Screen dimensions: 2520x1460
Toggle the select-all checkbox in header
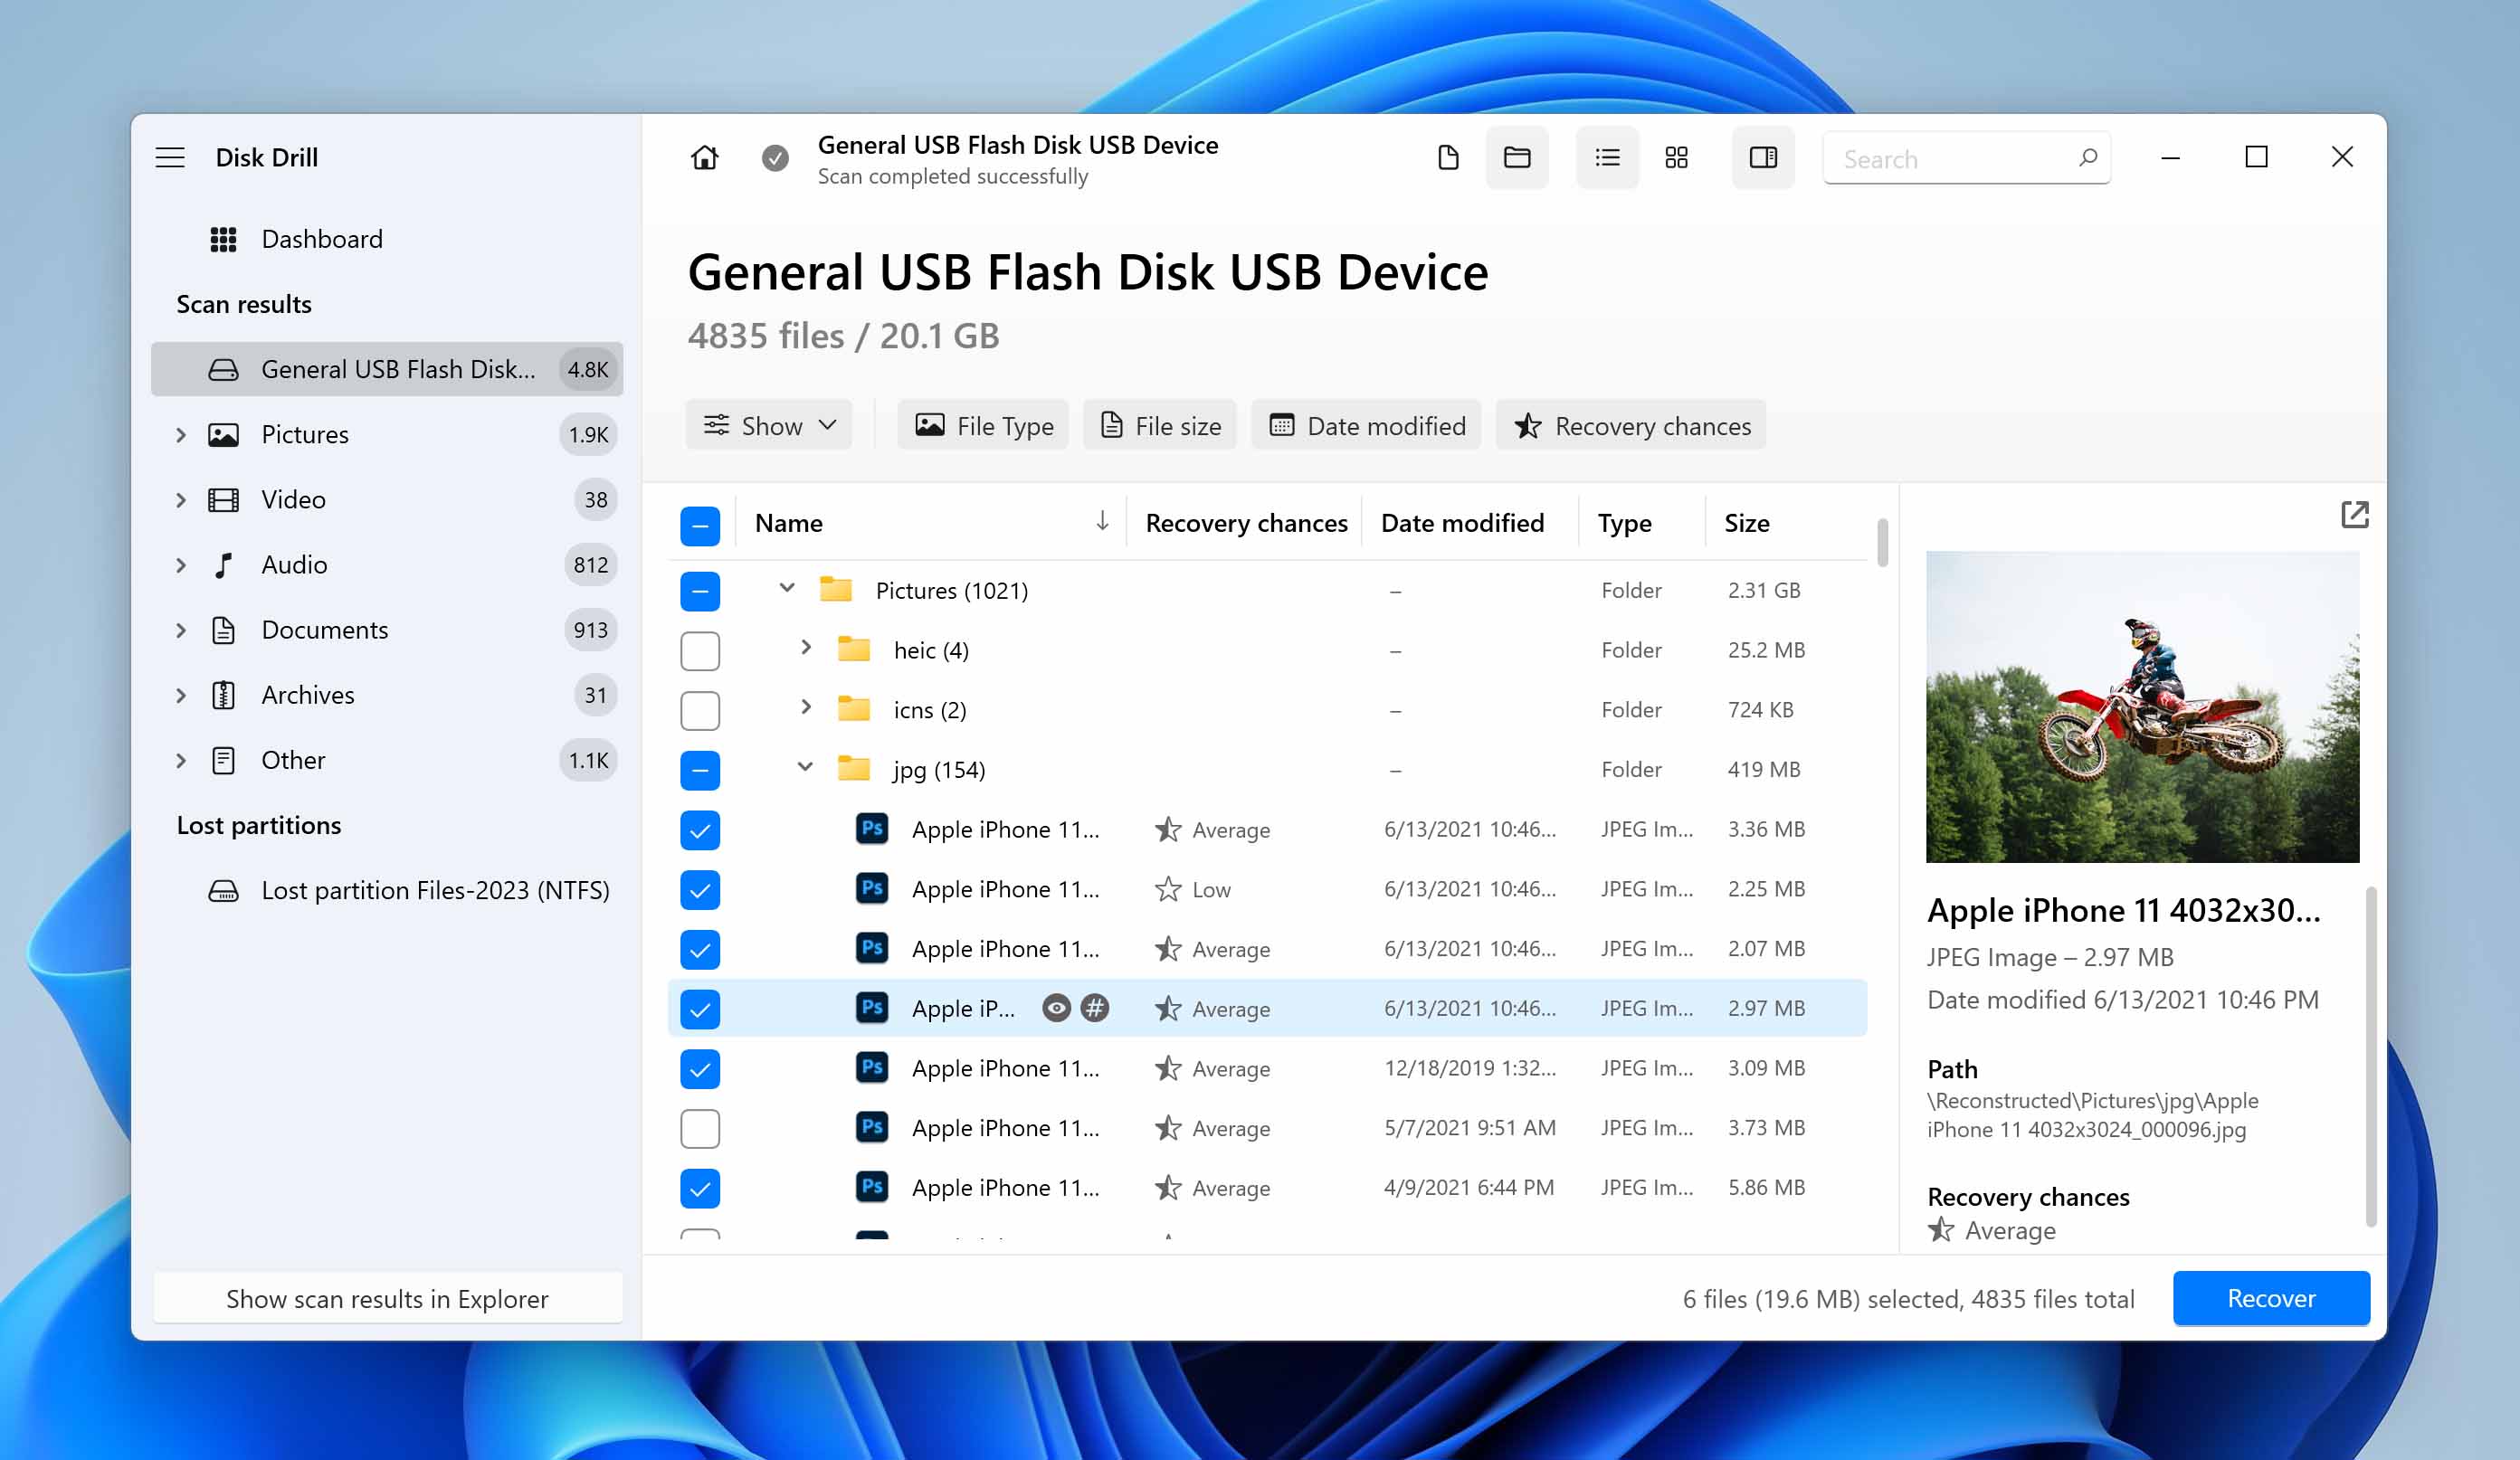click(700, 526)
